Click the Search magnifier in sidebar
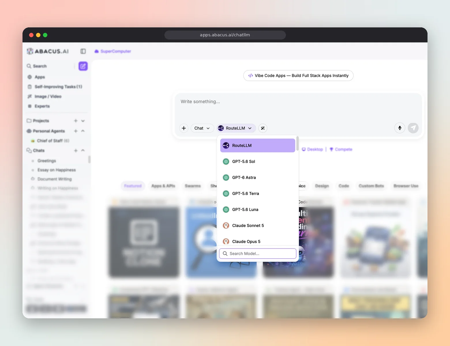This screenshot has height=346, width=450. [29, 66]
